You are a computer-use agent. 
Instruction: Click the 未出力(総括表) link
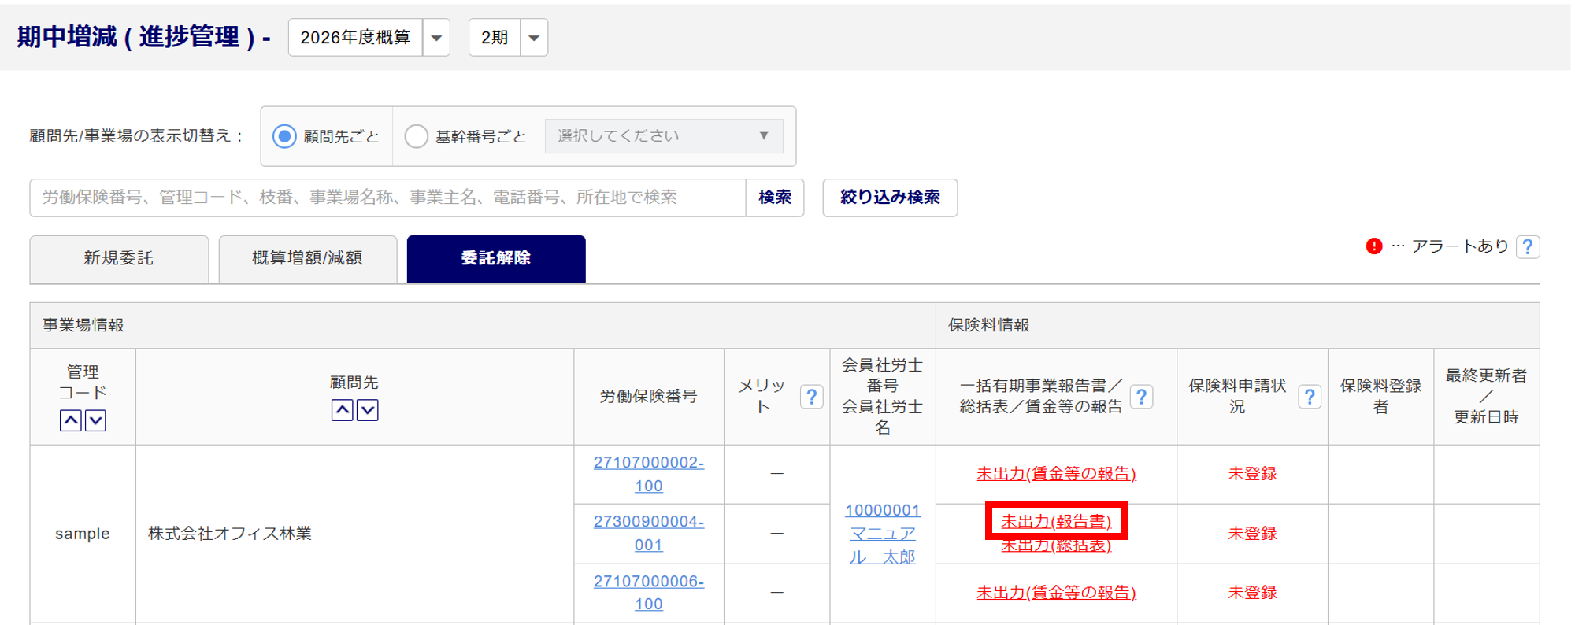(1056, 545)
